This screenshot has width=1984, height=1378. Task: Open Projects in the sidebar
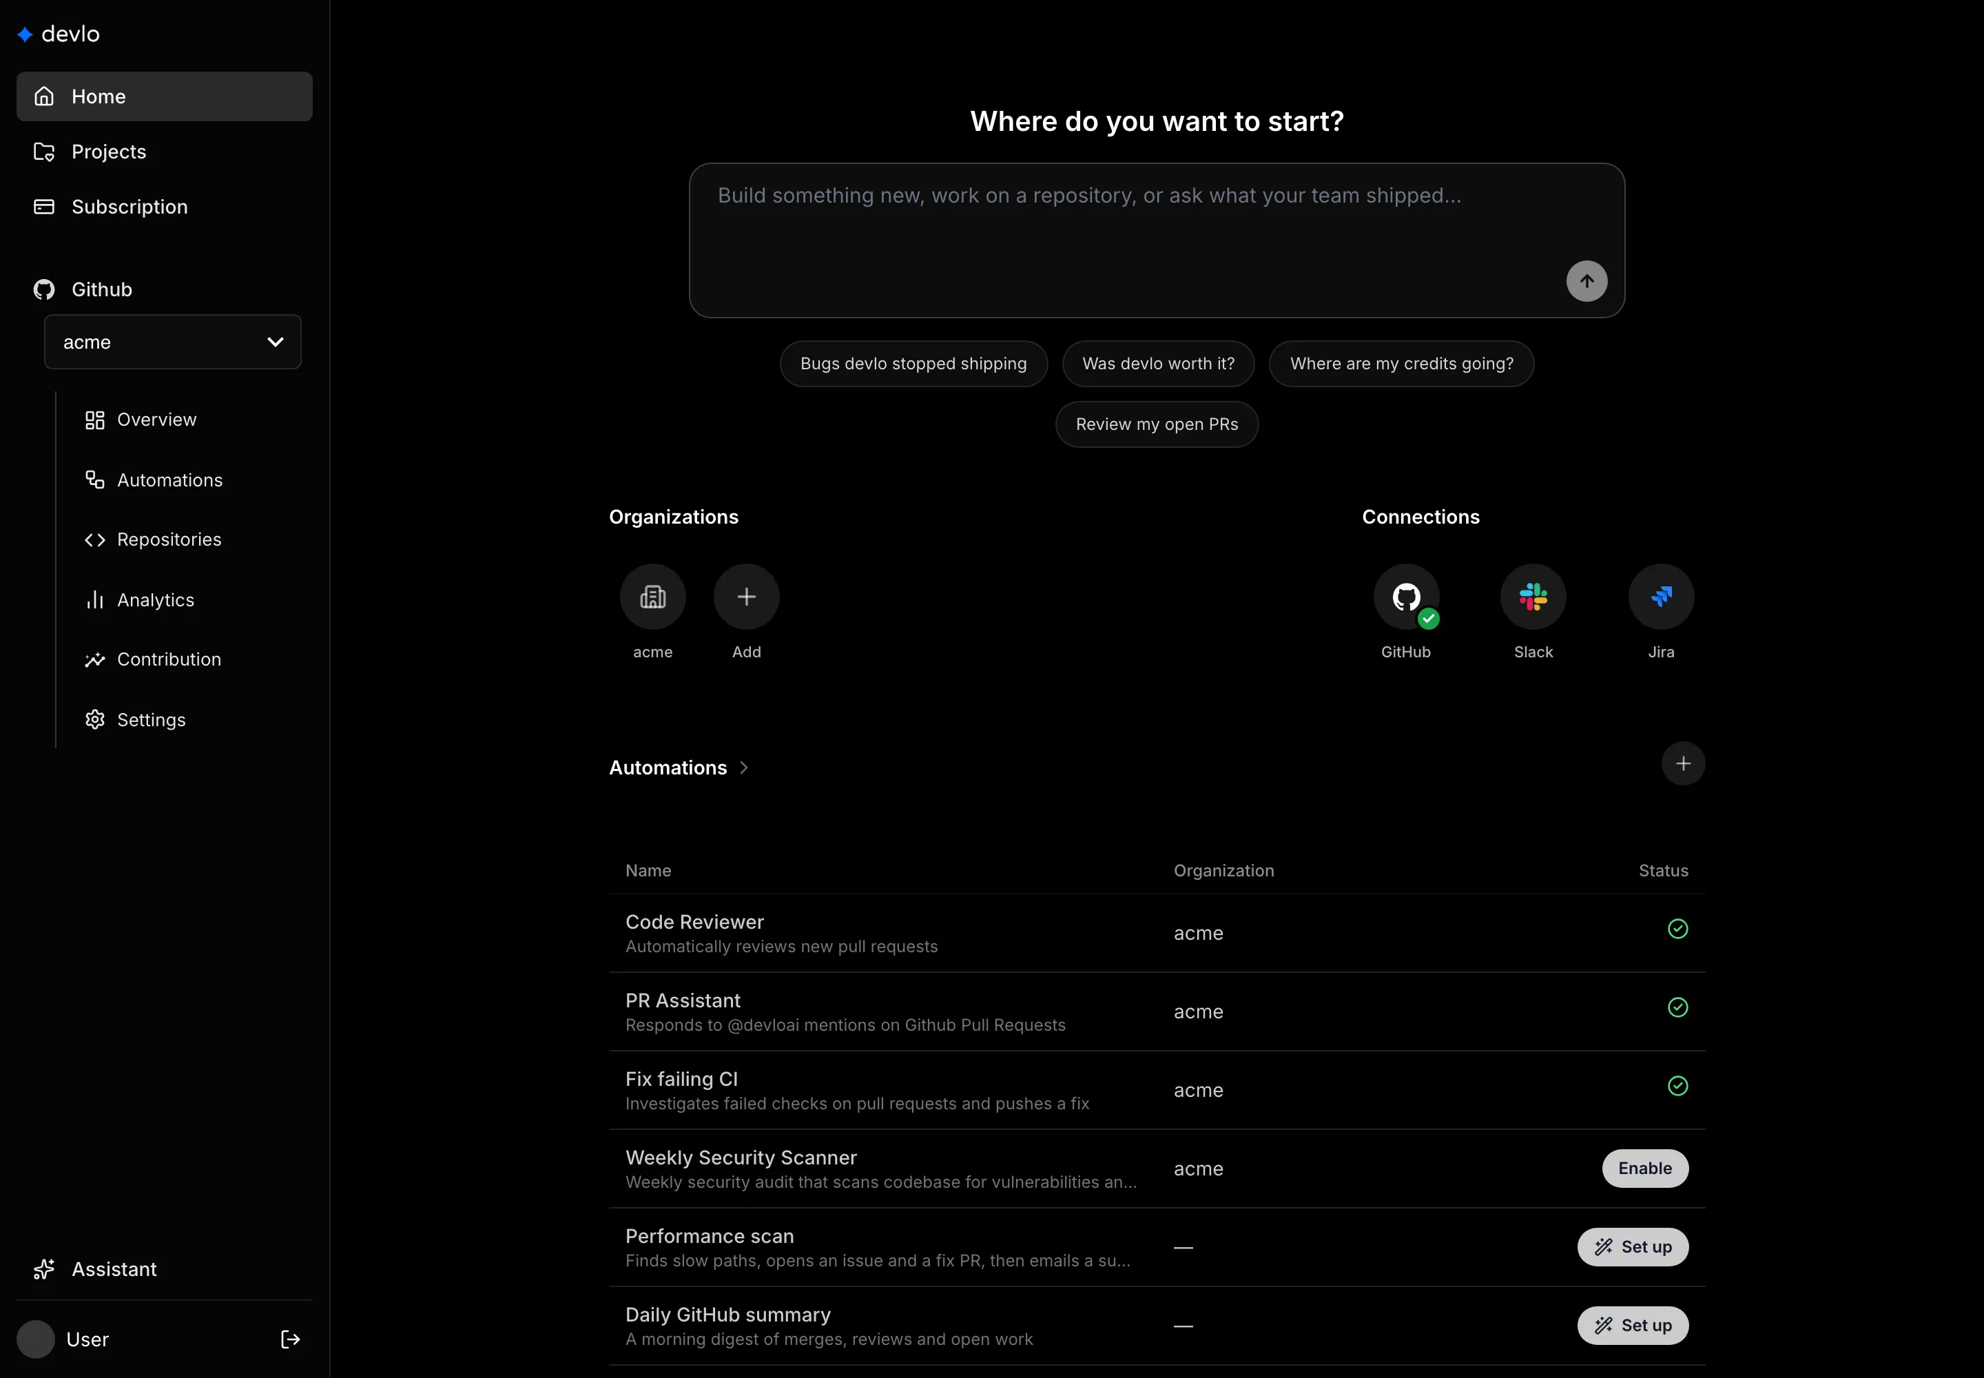coord(164,152)
